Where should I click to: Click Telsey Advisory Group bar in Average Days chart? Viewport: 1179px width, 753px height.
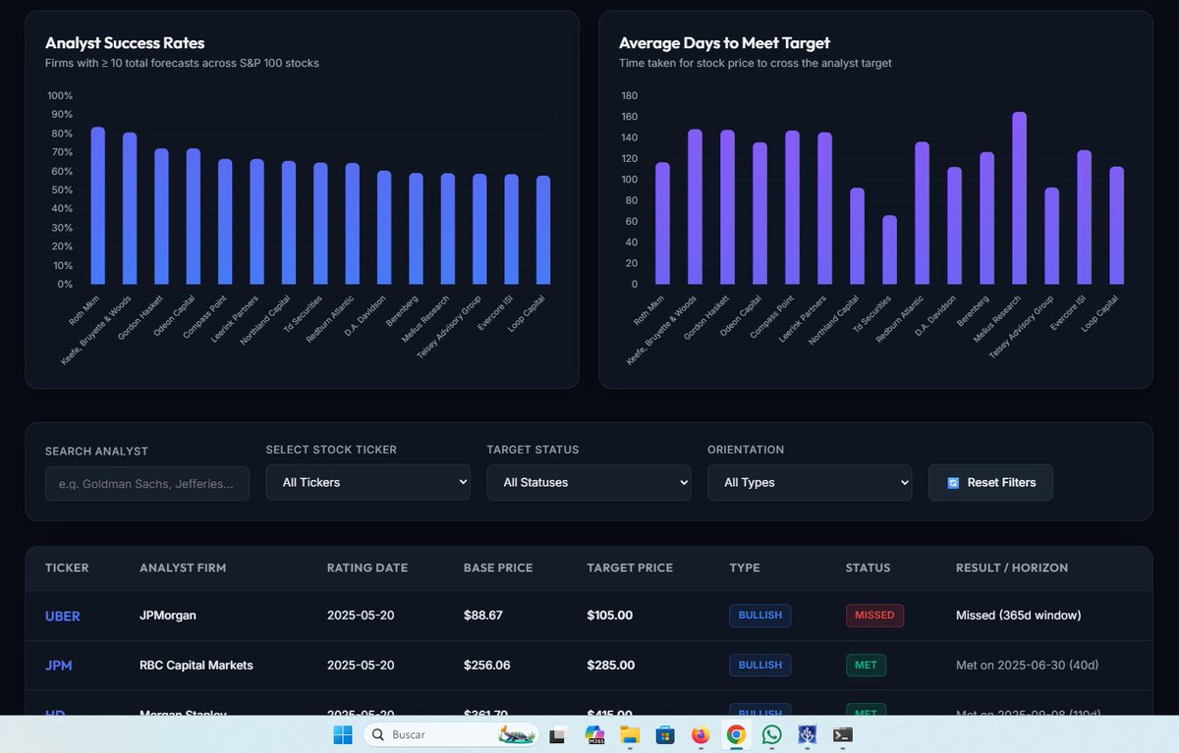pyautogui.click(x=1052, y=237)
